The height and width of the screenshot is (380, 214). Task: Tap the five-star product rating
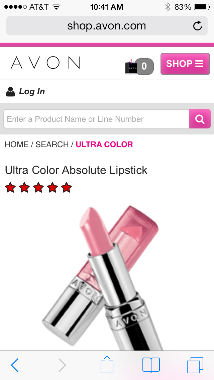click(38, 188)
